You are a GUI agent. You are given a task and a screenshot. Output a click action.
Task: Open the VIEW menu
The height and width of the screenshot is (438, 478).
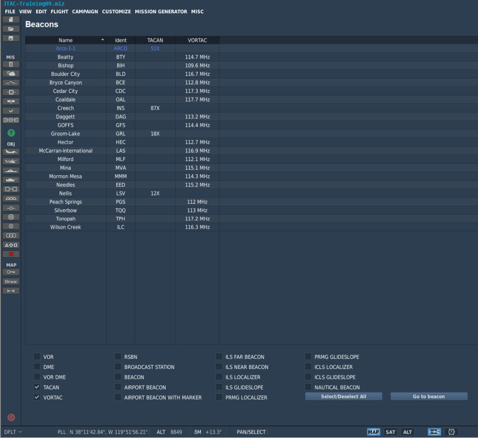[x=25, y=11]
